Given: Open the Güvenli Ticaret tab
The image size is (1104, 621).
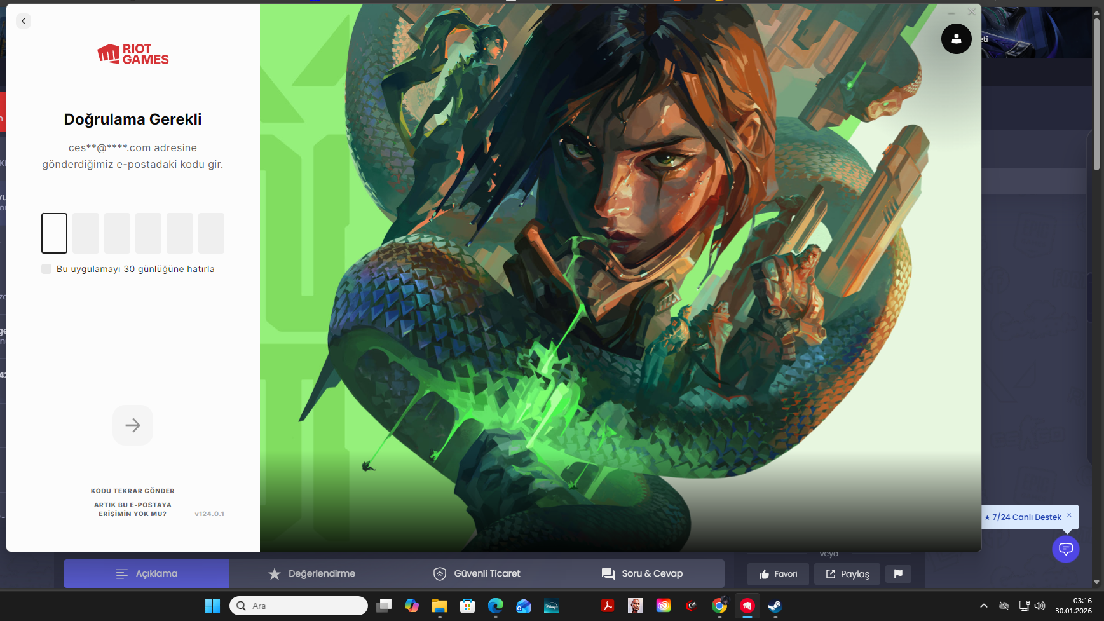Looking at the screenshot, I should click(477, 573).
